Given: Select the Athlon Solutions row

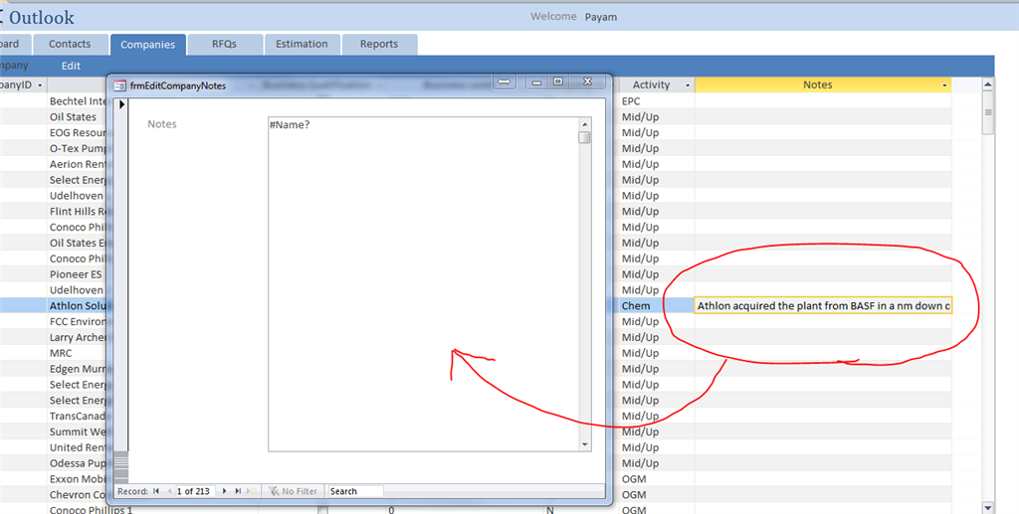Looking at the screenshot, I should tap(78, 305).
